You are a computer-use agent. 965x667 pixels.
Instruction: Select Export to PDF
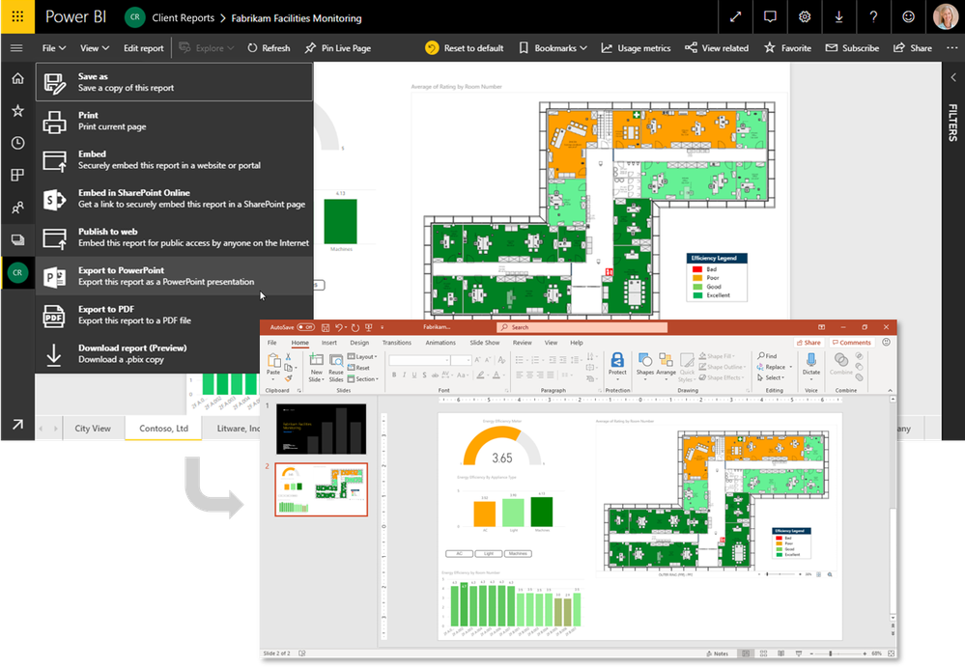[x=174, y=314]
